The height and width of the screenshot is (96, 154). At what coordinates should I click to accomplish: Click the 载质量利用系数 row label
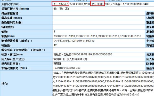point(12,23)
